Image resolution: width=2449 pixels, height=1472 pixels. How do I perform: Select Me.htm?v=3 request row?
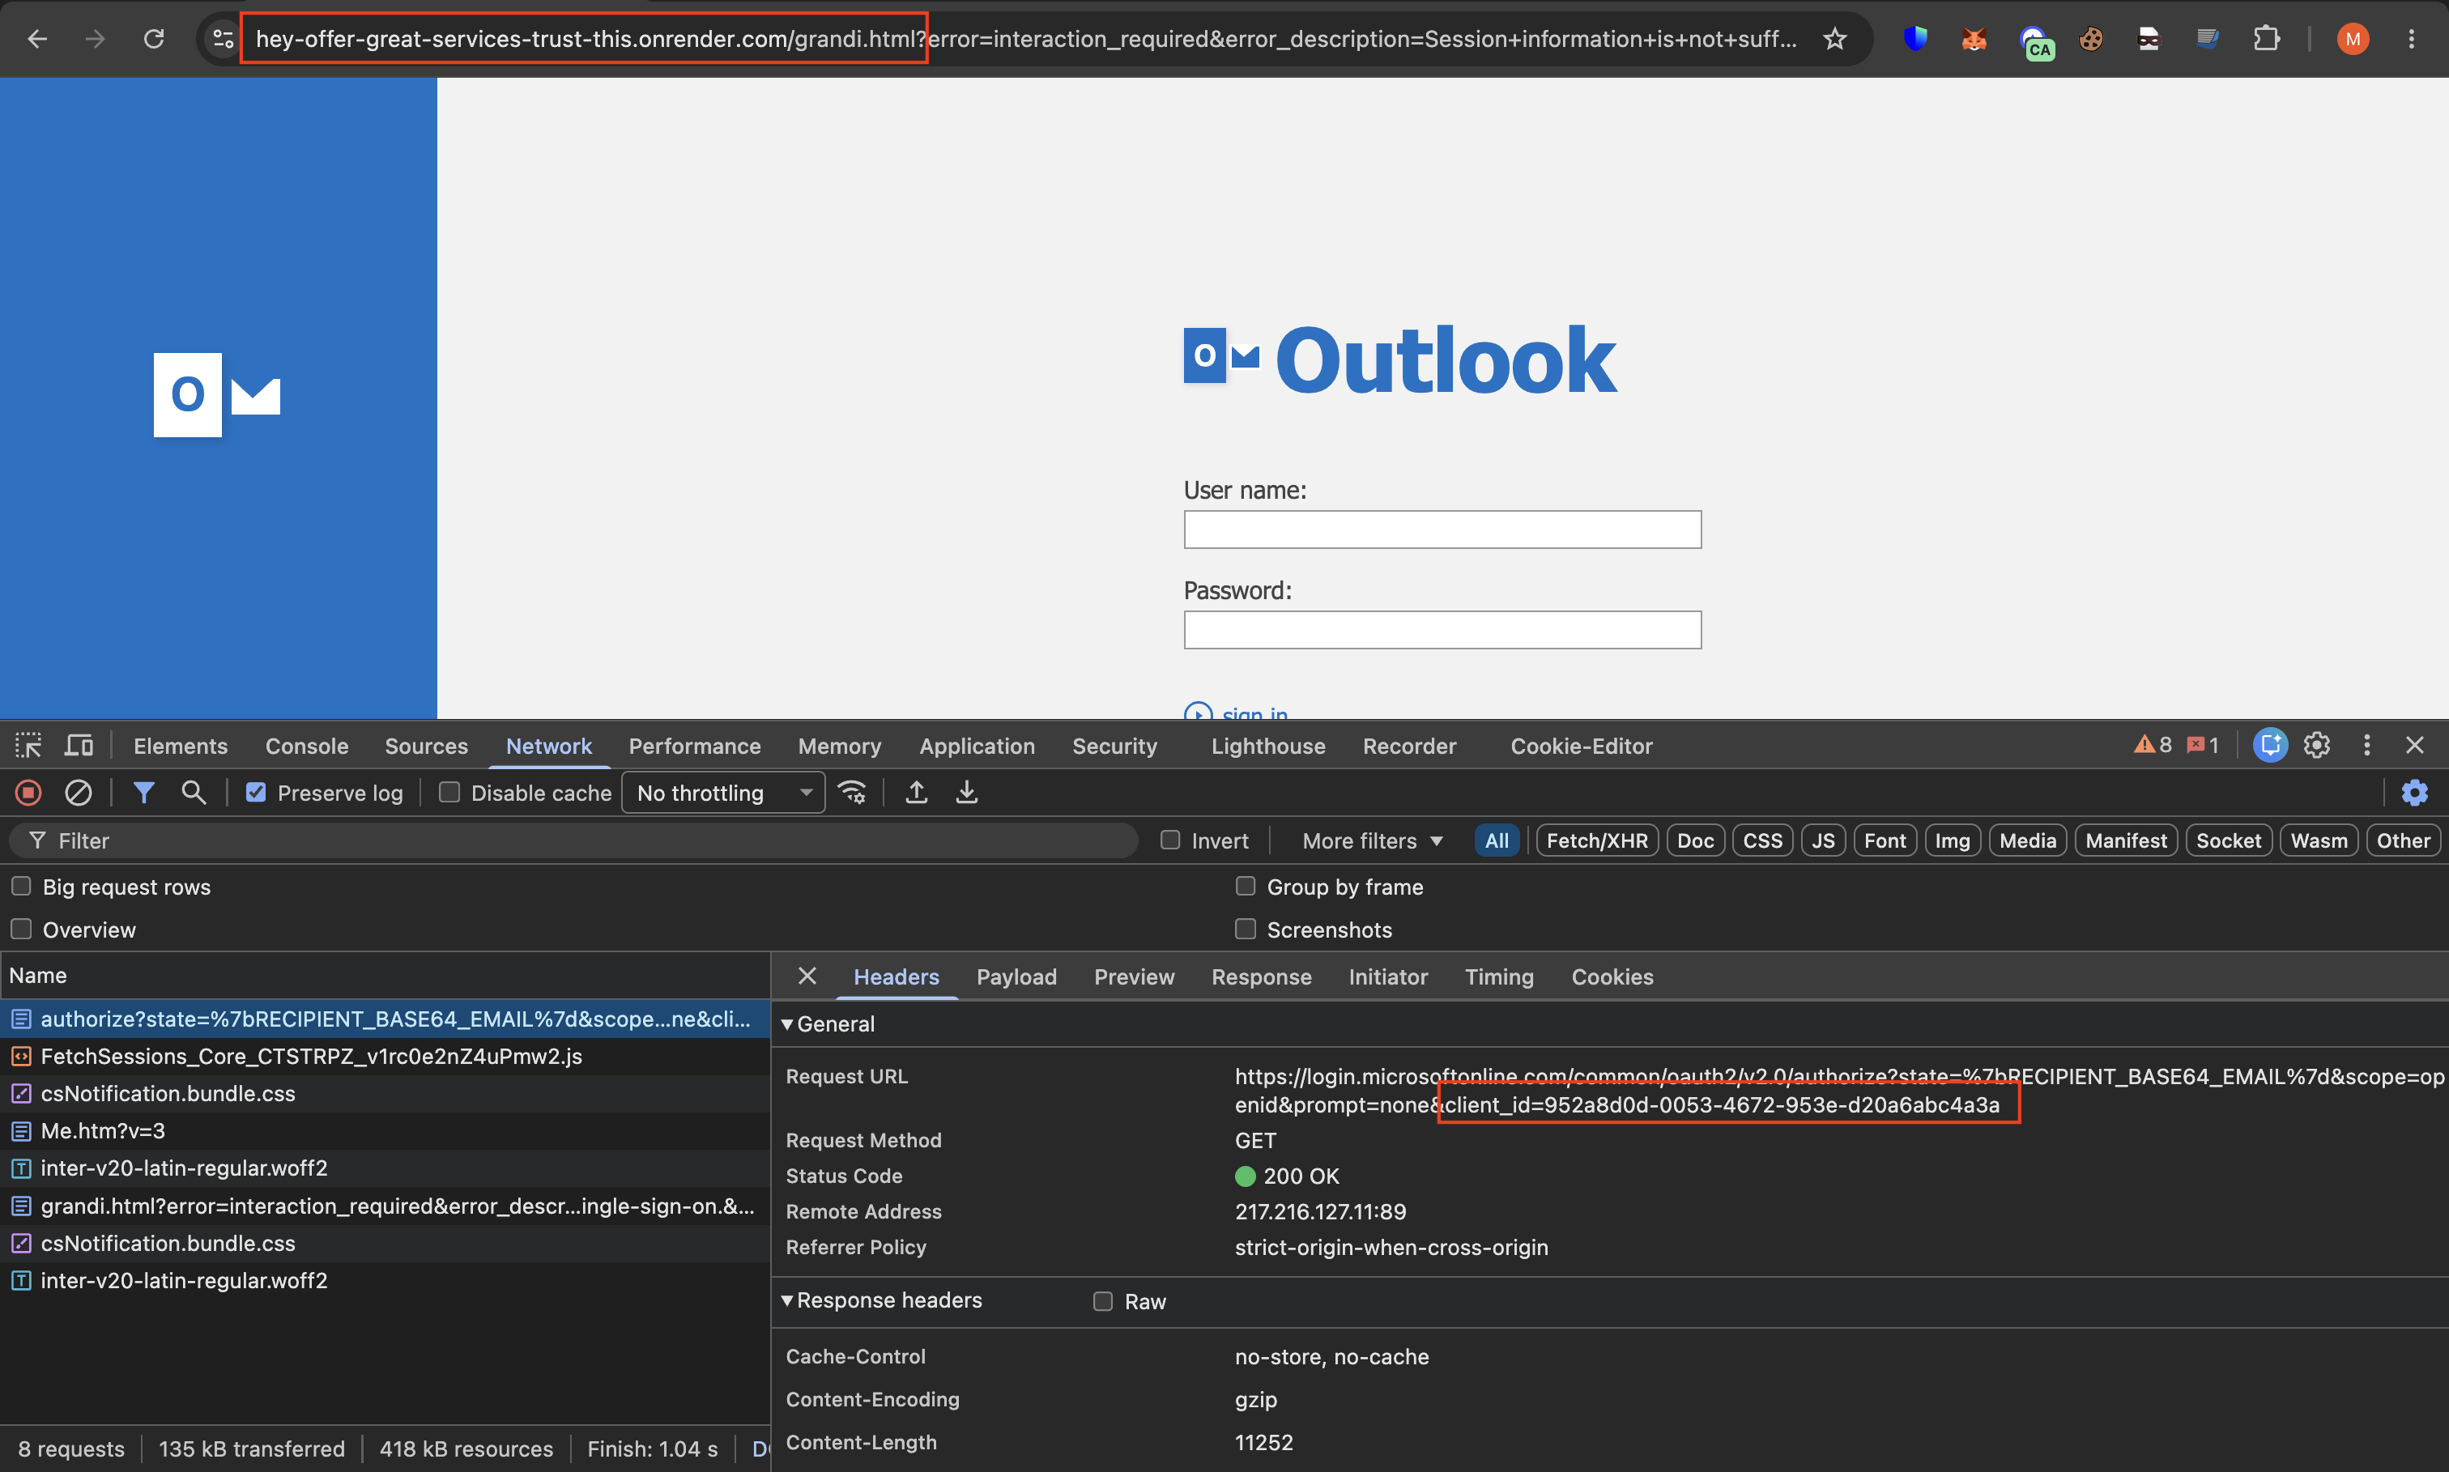(385, 1131)
